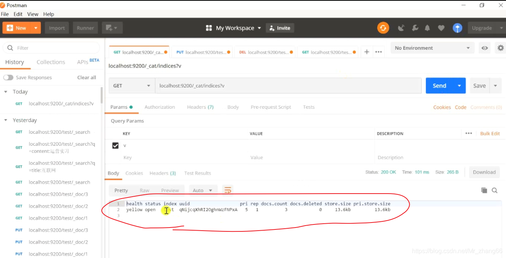Click the Clear all history link

(87, 78)
